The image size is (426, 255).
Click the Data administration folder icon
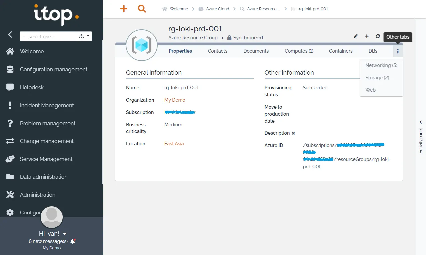[x=10, y=177]
